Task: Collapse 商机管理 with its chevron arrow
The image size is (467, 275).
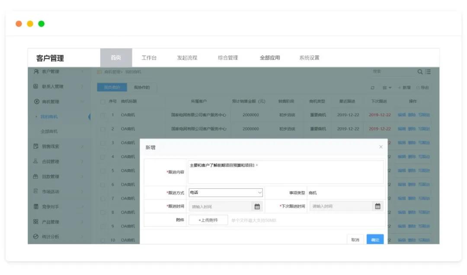Action: 82,101
